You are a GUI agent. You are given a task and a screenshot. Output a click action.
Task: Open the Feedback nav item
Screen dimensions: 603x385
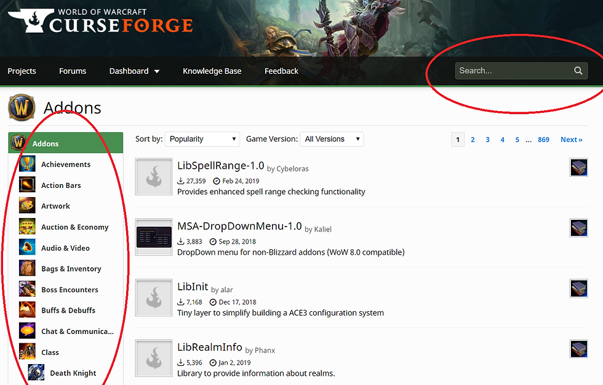coord(282,71)
